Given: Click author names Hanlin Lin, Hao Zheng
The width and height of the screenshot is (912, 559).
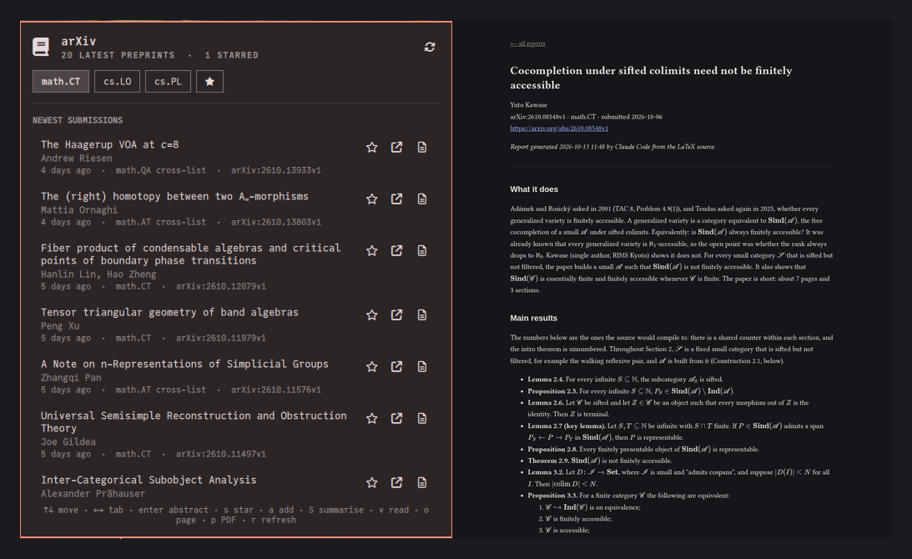Looking at the screenshot, I should (x=98, y=274).
